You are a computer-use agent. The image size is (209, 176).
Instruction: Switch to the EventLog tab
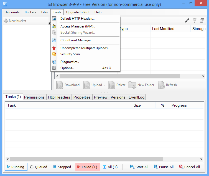136,97
